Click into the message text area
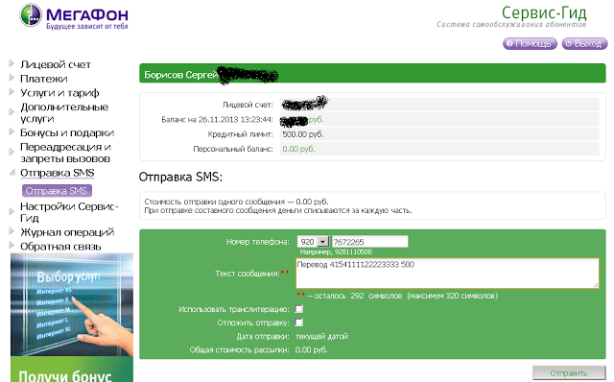The width and height of the screenshot is (614, 382). (x=447, y=274)
